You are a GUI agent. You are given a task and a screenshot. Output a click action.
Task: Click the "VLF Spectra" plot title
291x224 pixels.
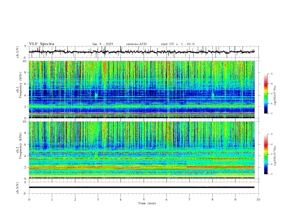tap(42, 44)
